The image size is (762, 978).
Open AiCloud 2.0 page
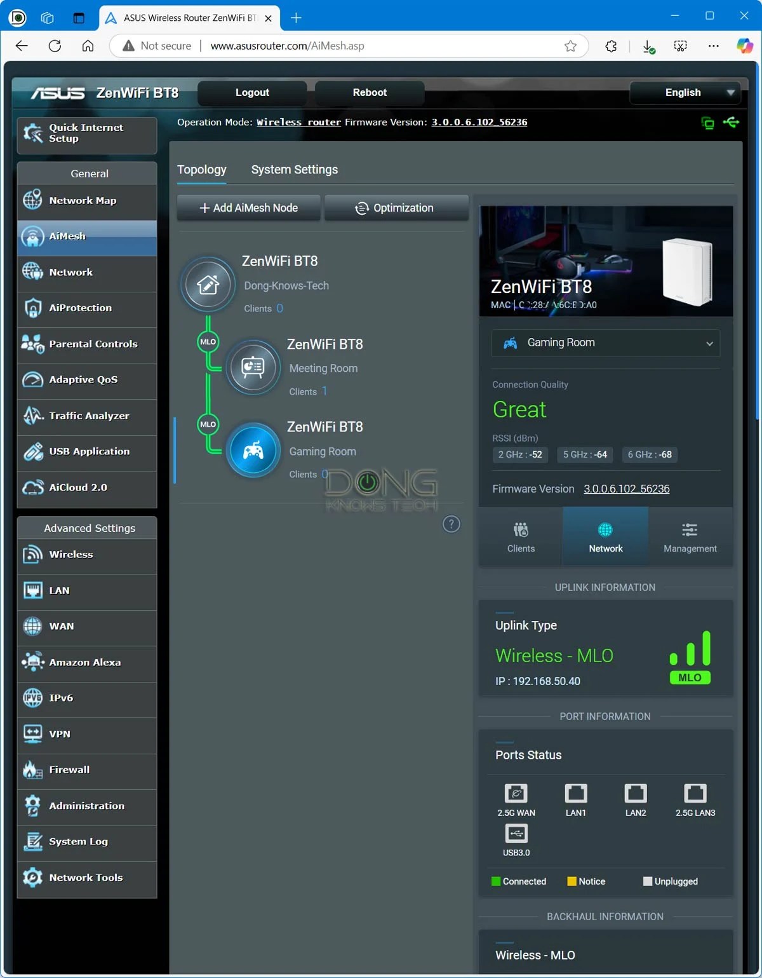pyautogui.click(x=87, y=489)
